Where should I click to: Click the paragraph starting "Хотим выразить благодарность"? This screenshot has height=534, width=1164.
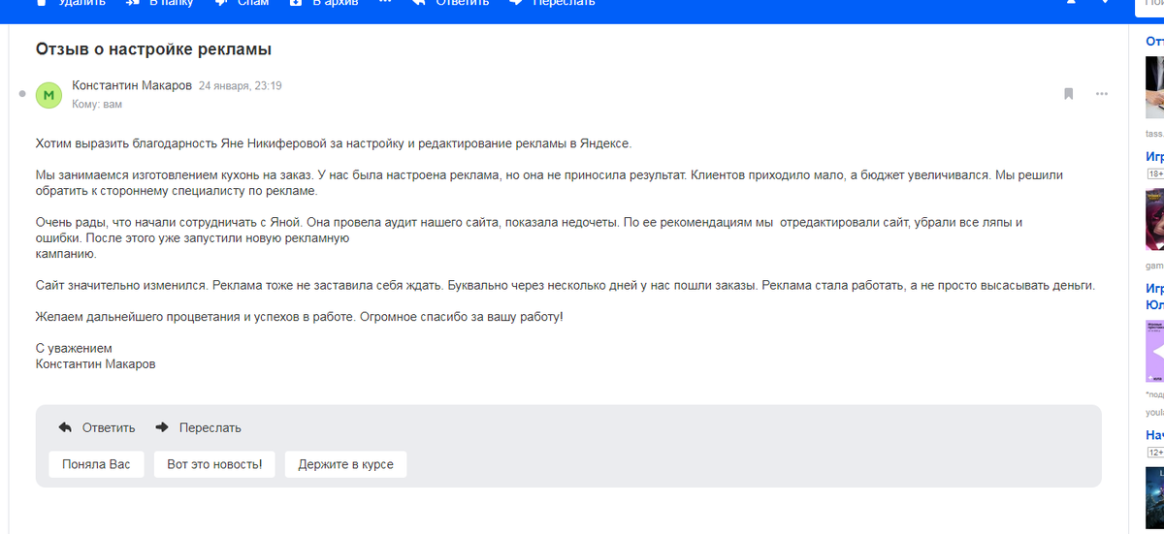[x=333, y=143]
